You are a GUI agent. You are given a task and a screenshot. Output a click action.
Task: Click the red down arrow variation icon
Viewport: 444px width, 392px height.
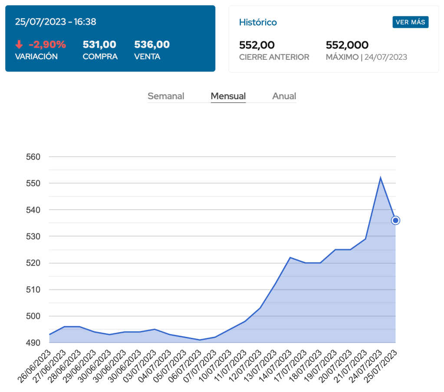tap(19, 45)
